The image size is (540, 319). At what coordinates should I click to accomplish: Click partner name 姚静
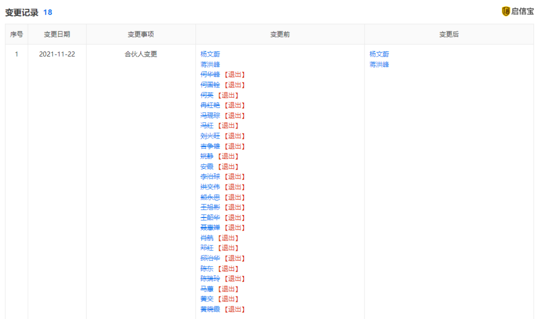click(x=207, y=156)
